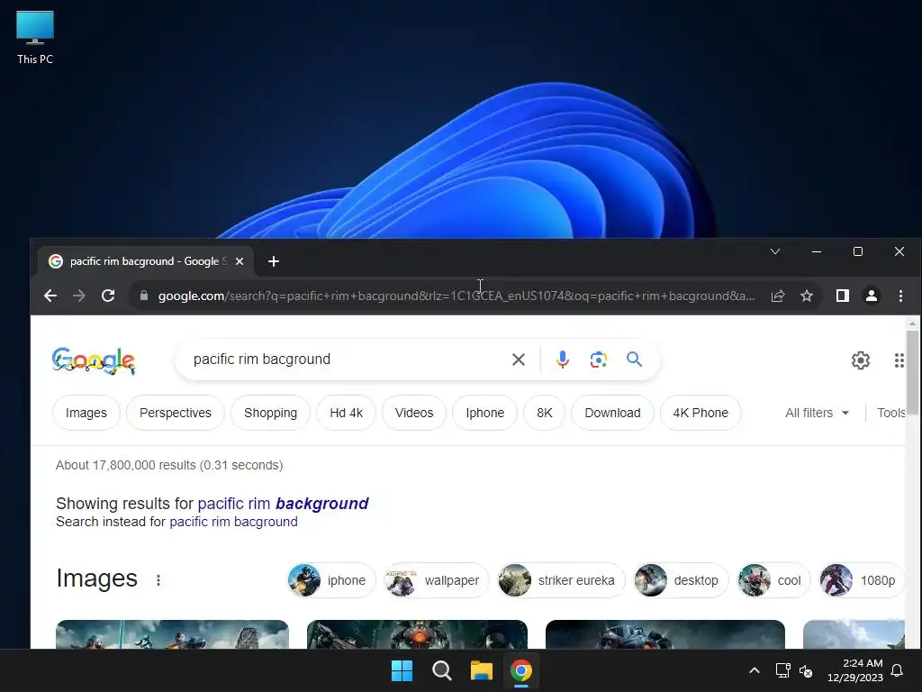Select Shopping filter

pos(270,413)
